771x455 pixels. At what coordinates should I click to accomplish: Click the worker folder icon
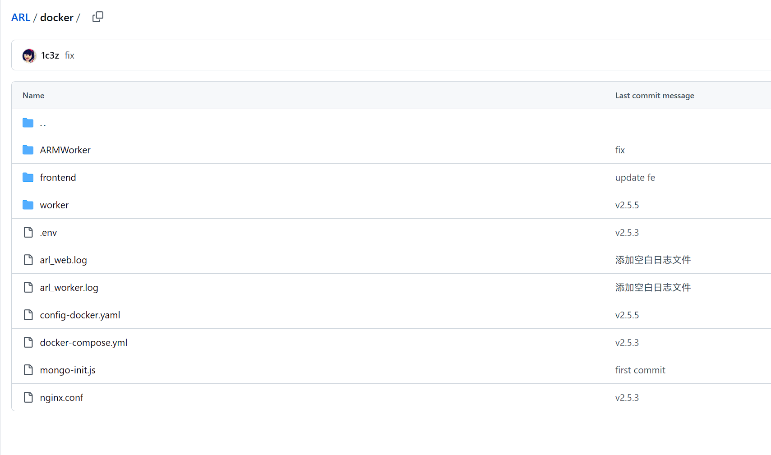coord(28,205)
